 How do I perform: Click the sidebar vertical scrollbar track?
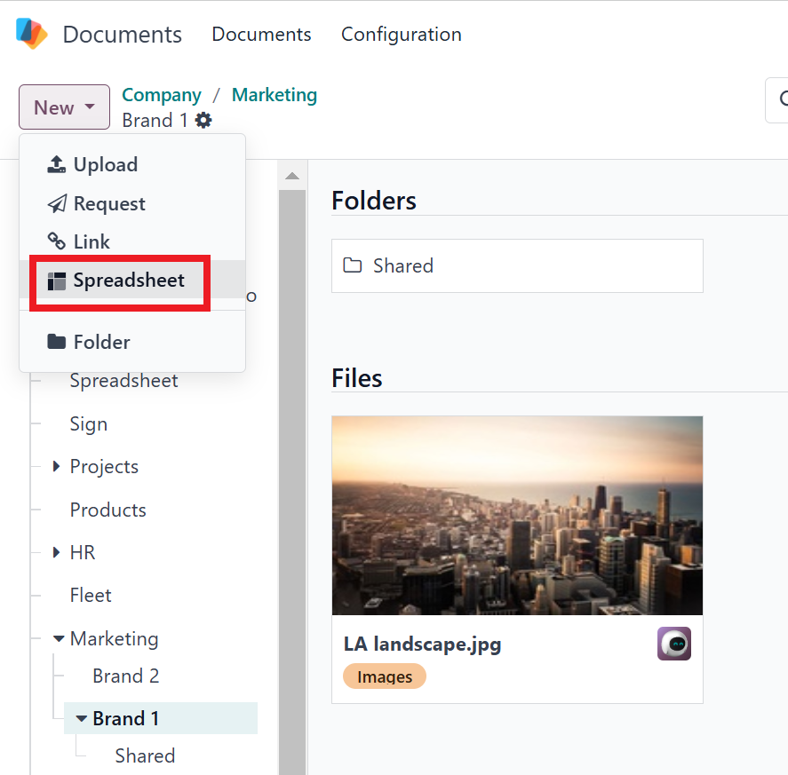coord(292,482)
